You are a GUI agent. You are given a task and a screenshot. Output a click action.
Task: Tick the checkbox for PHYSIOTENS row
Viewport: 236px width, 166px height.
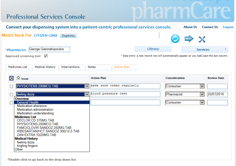coord(11,86)
